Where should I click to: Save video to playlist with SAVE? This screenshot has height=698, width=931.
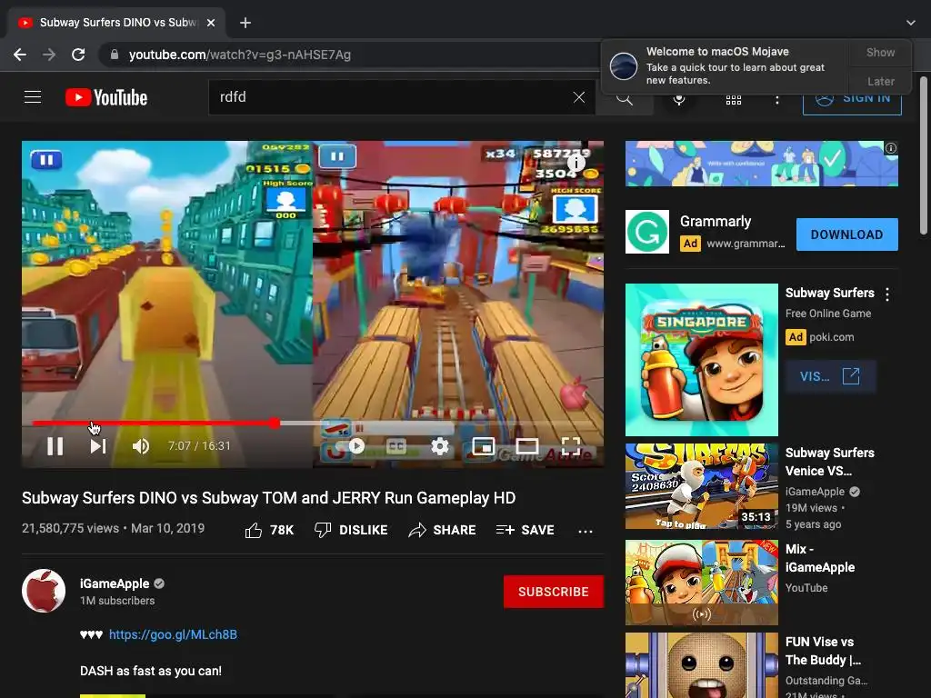click(525, 530)
